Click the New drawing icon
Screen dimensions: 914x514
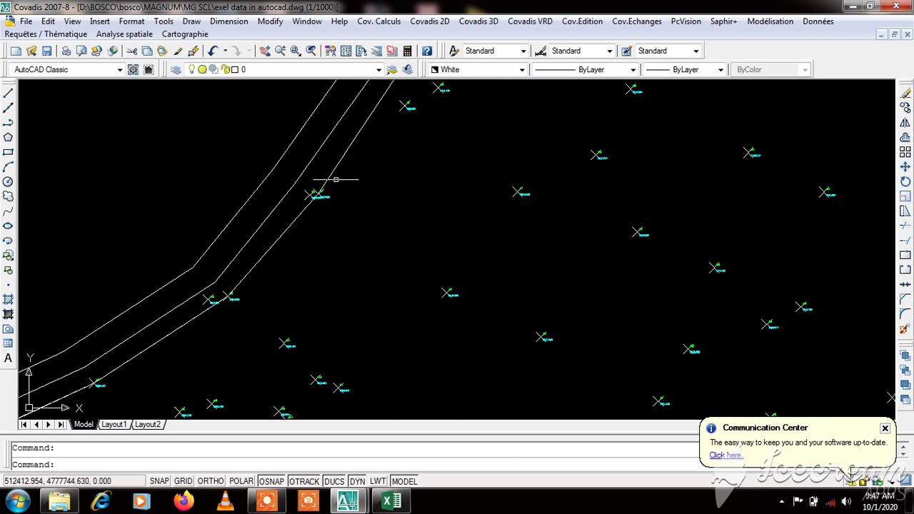pyautogui.click(x=16, y=51)
